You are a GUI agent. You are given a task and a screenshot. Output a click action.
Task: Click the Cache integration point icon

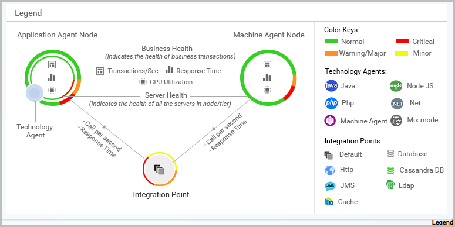pos(329,201)
